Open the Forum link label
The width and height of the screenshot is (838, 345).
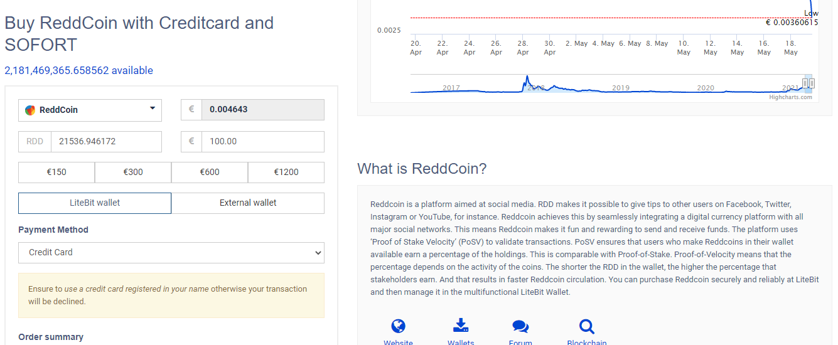pos(520,342)
